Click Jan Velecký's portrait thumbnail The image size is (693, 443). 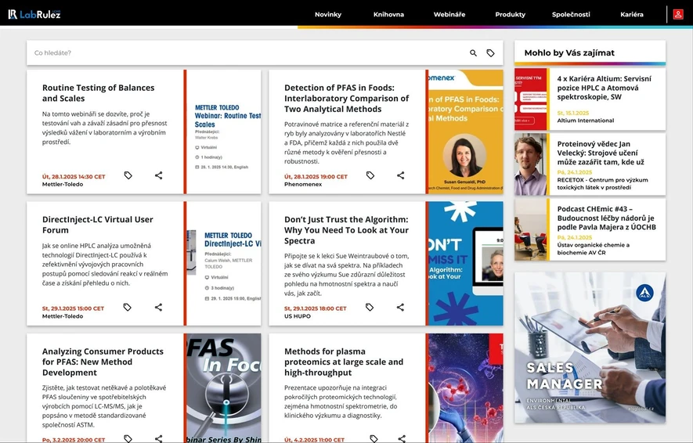[x=530, y=164]
